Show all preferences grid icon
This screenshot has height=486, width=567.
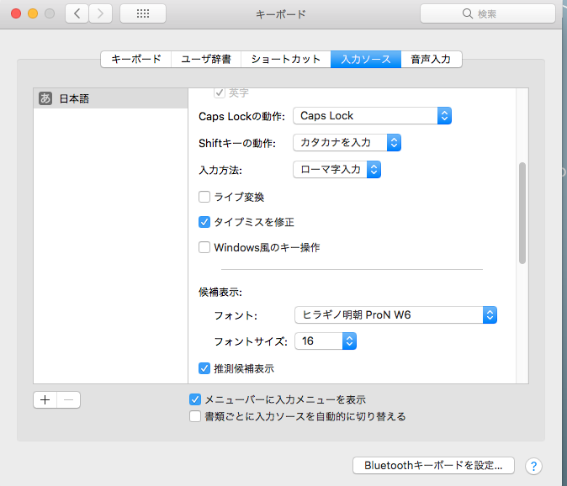pos(142,13)
